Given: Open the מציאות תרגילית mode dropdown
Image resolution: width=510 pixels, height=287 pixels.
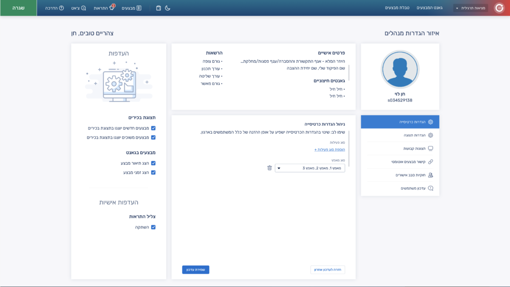Looking at the screenshot, I should coord(471,8).
